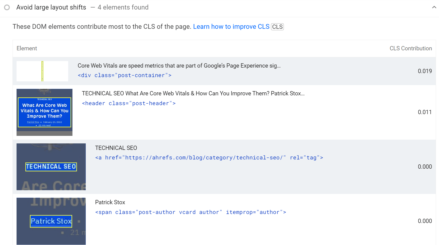Click the Patrick Stox author thumbnail

pyautogui.click(x=51, y=221)
